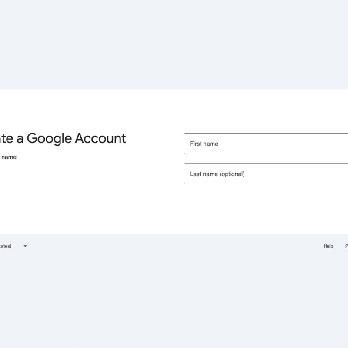Select the United States language option text
Image resolution: width=348 pixels, height=348 pixels.
[x=5, y=246]
